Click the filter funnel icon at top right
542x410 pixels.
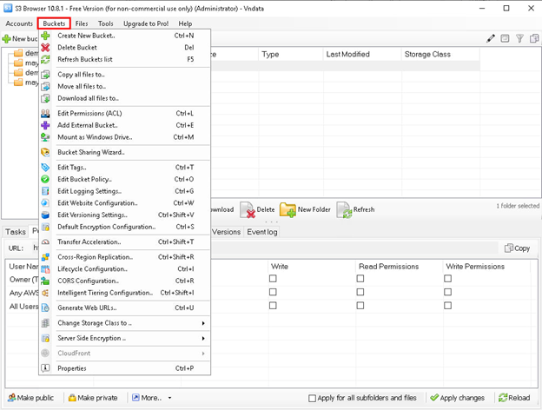519,38
